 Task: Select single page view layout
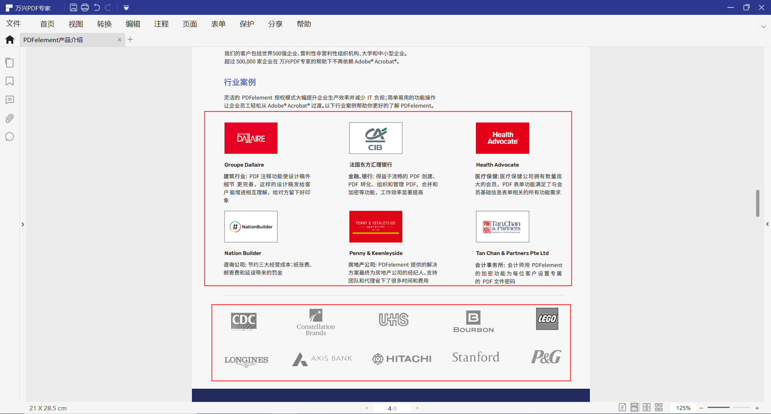(x=622, y=408)
